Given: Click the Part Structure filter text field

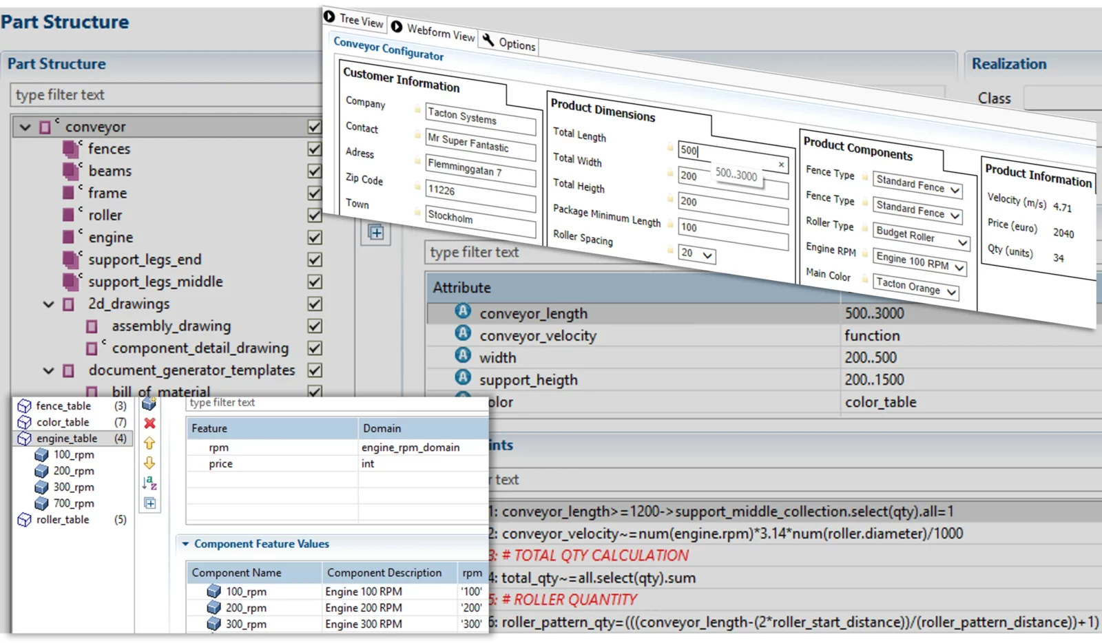Looking at the screenshot, I should pos(165,95).
